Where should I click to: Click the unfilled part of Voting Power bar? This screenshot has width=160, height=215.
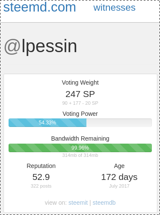coord(119,123)
